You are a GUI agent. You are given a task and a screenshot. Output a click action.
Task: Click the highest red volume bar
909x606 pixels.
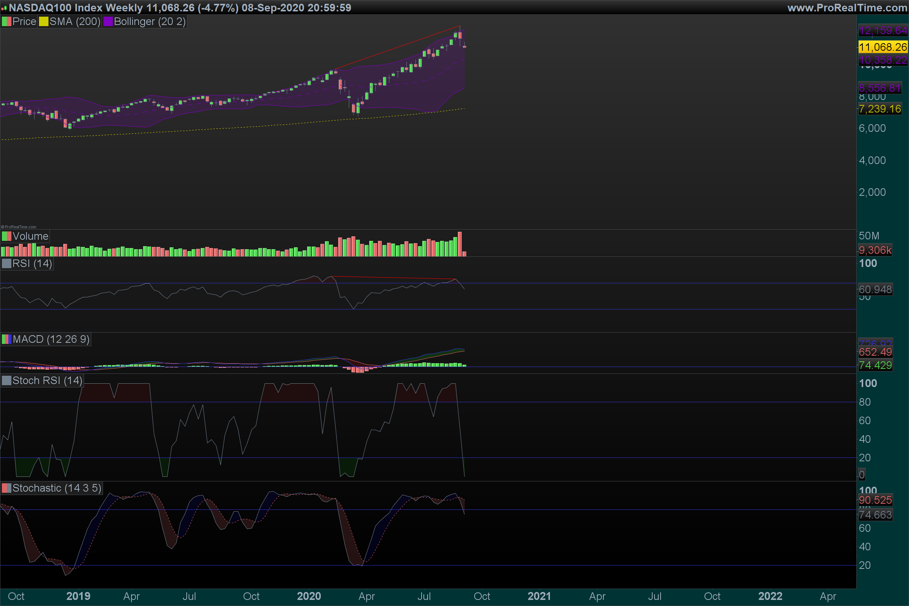click(460, 244)
